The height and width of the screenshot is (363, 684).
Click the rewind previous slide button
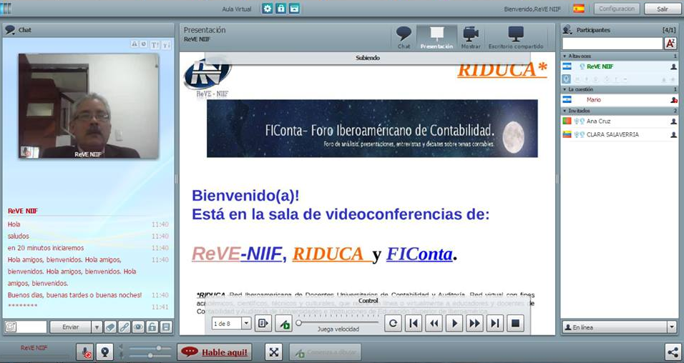[434, 324]
